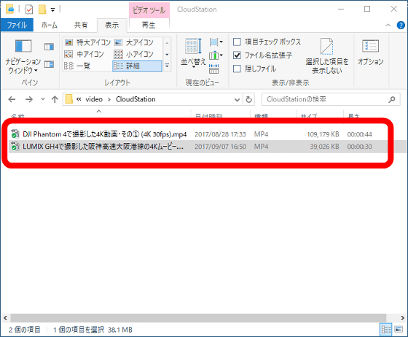Open the ファイル menu tab
The height and width of the screenshot is (337, 408).
pos(17,25)
